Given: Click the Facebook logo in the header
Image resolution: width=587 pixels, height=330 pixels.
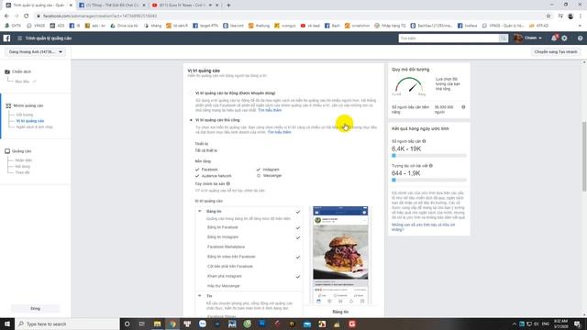Looking at the screenshot, I should (x=6, y=38).
